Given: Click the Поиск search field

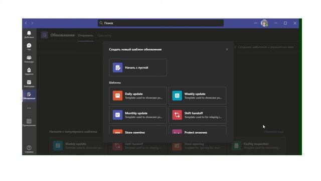Looking at the screenshot, I should click(160, 23).
